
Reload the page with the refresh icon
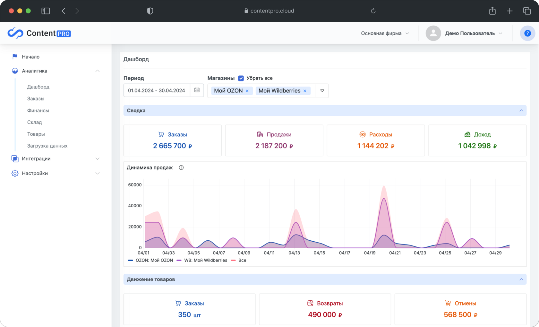click(x=373, y=11)
